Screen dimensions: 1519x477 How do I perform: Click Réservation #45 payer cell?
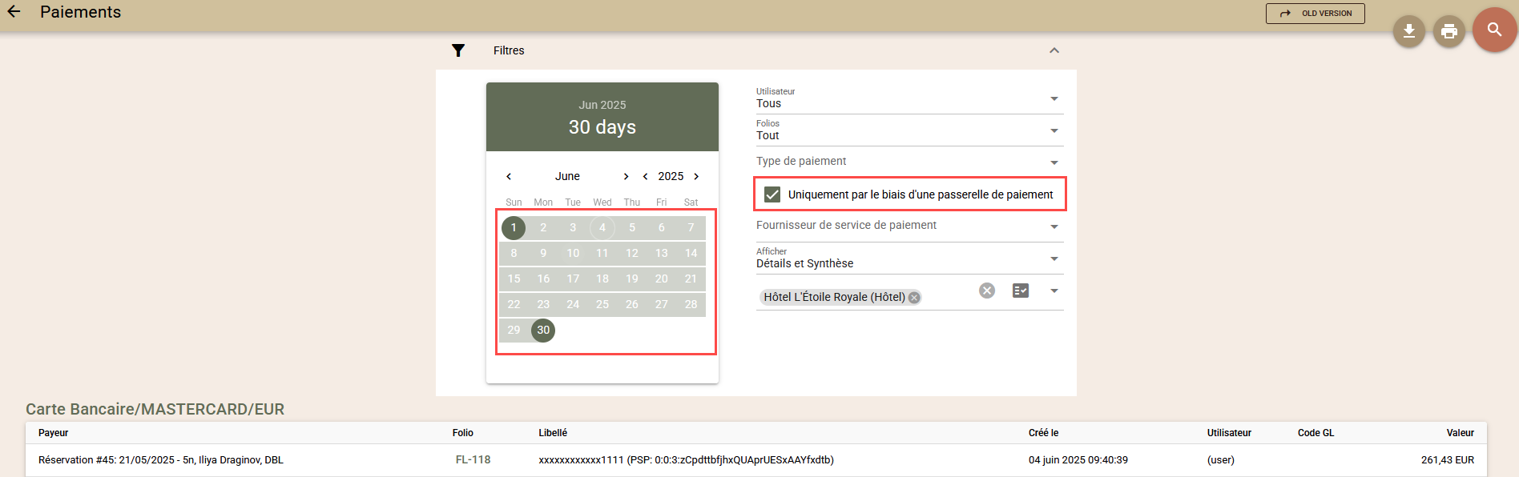(161, 460)
